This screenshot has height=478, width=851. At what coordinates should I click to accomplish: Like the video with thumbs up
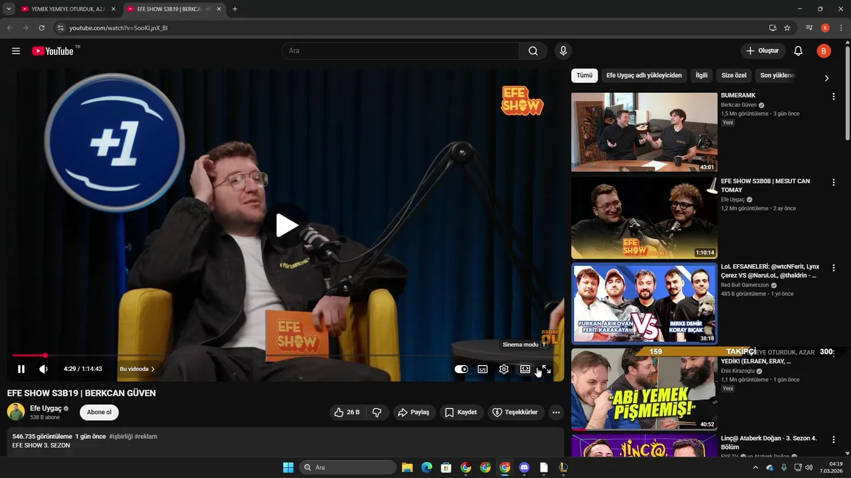click(346, 412)
